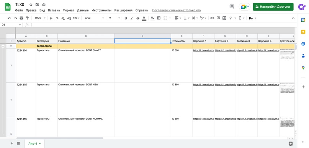Open Google Keep side panel
The width and height of the screenshot is (309, 148).
click(x=303, y=32)
